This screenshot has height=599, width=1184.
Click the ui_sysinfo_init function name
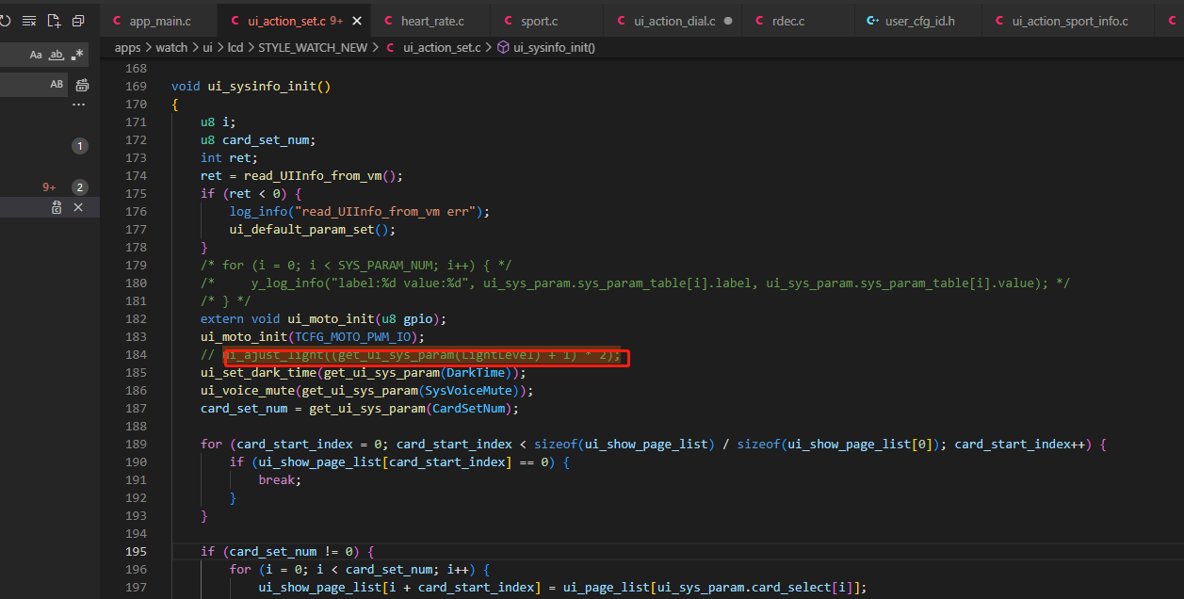click(262, 86)
